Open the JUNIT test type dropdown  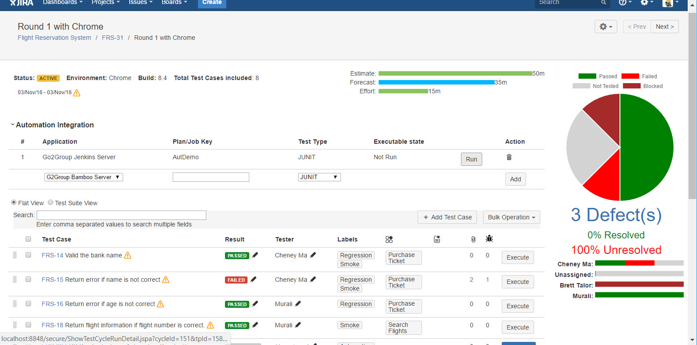point(319,177)
